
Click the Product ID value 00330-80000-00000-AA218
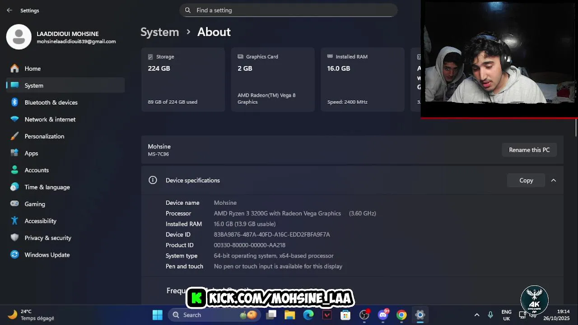pos(249,245)
